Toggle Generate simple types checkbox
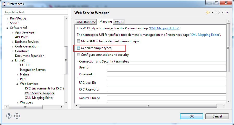 point(78,48)
